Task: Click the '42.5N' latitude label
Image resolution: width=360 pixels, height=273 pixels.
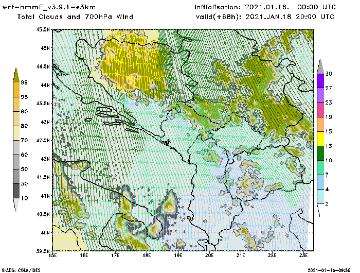Action: (43, 140)
